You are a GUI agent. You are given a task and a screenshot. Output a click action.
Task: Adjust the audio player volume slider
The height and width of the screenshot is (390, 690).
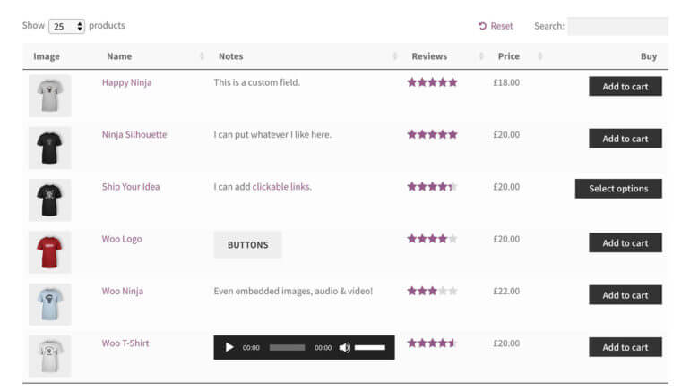coord(370,347)
